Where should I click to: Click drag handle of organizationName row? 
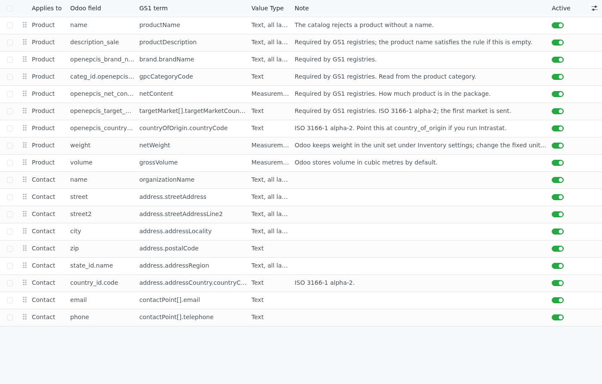pyautogui.click(x=25, y=180)
